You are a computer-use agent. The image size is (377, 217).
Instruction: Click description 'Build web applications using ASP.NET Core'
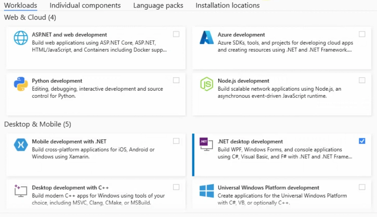click(99, 46)
